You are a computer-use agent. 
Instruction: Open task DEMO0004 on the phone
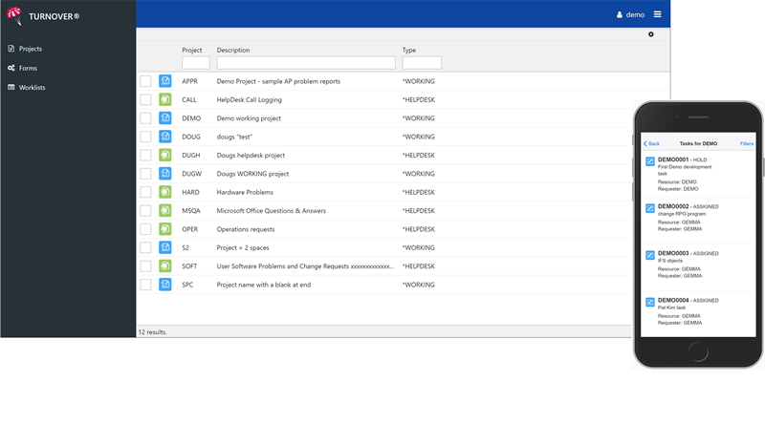point(698,314)
